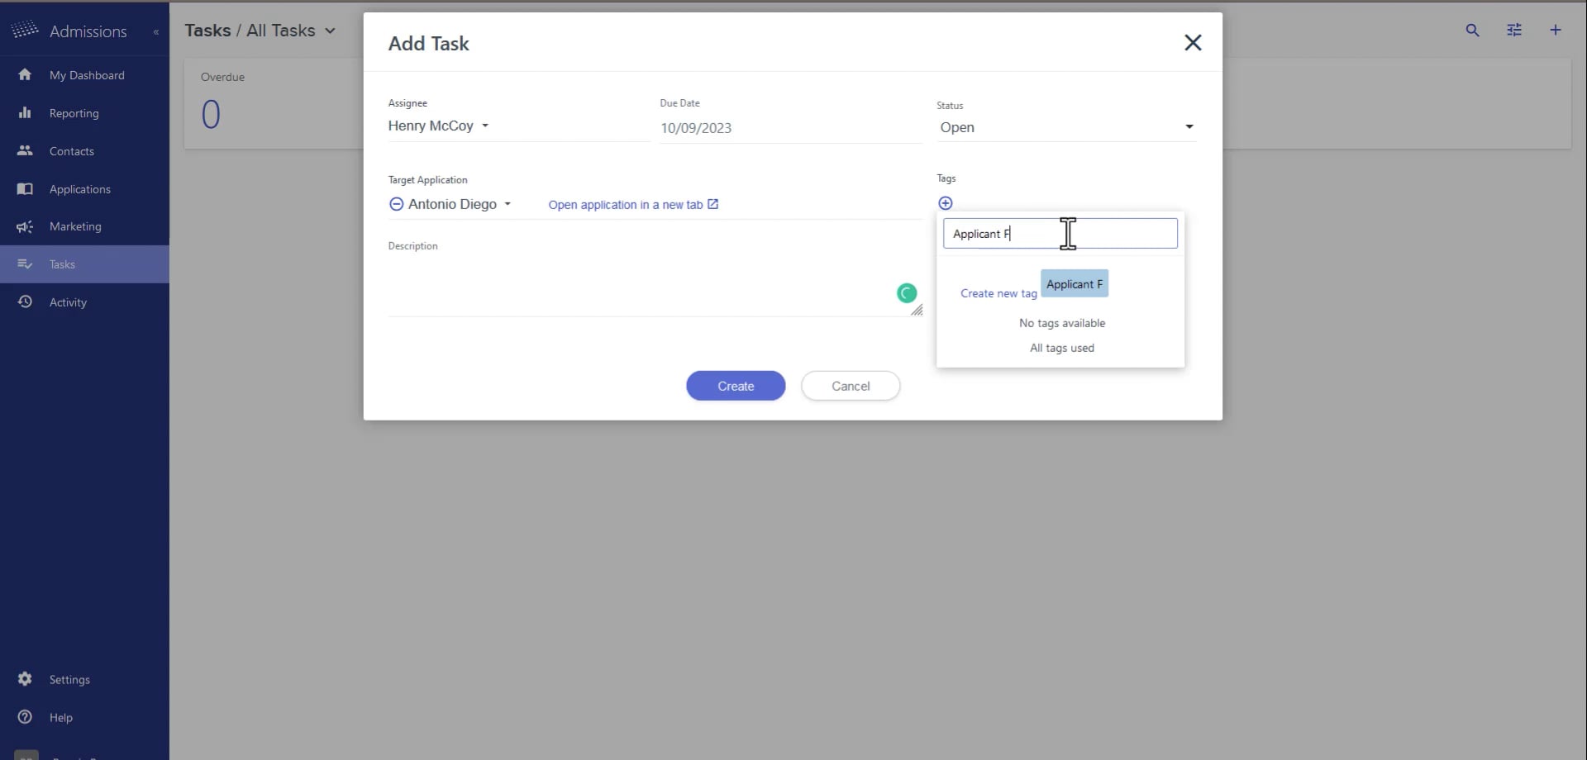Click the plus icon to add new item
This screenshot has width=1587, height=760.
pos(1556,30)
